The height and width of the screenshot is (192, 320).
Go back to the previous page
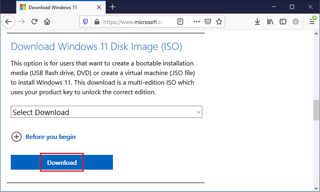pyautogui.click(x=8, y=21)
